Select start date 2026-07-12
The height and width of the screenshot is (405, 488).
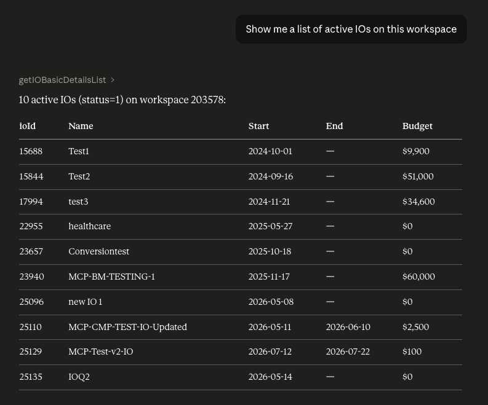270,352
